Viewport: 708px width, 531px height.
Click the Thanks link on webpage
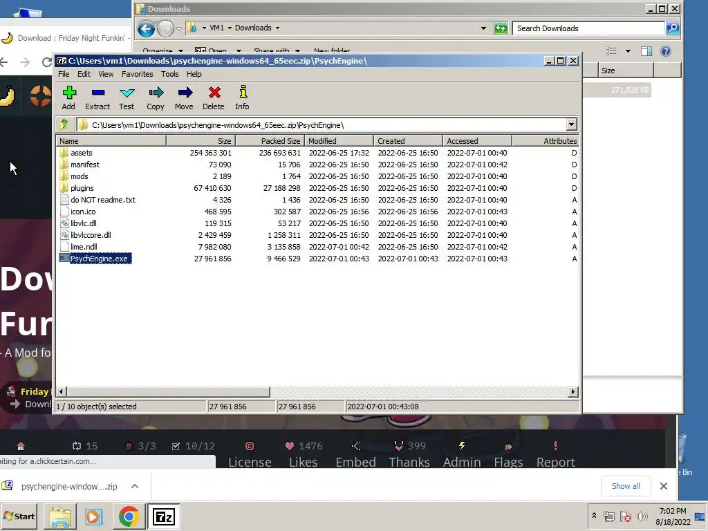pos(409,454)
